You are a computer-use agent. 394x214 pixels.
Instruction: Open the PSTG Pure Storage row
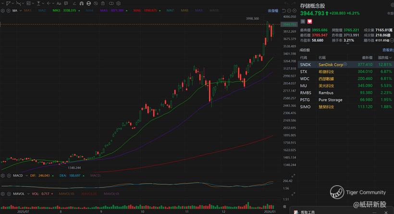tap(346, 100)
